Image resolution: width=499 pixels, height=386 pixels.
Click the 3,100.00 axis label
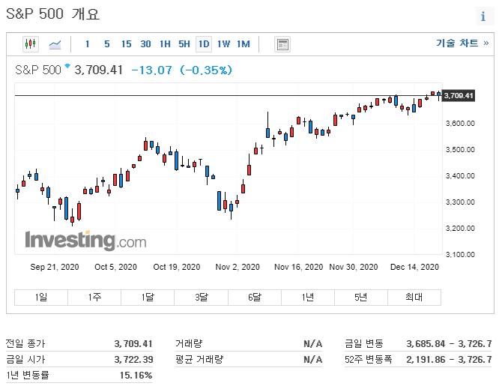pos(460,255)
